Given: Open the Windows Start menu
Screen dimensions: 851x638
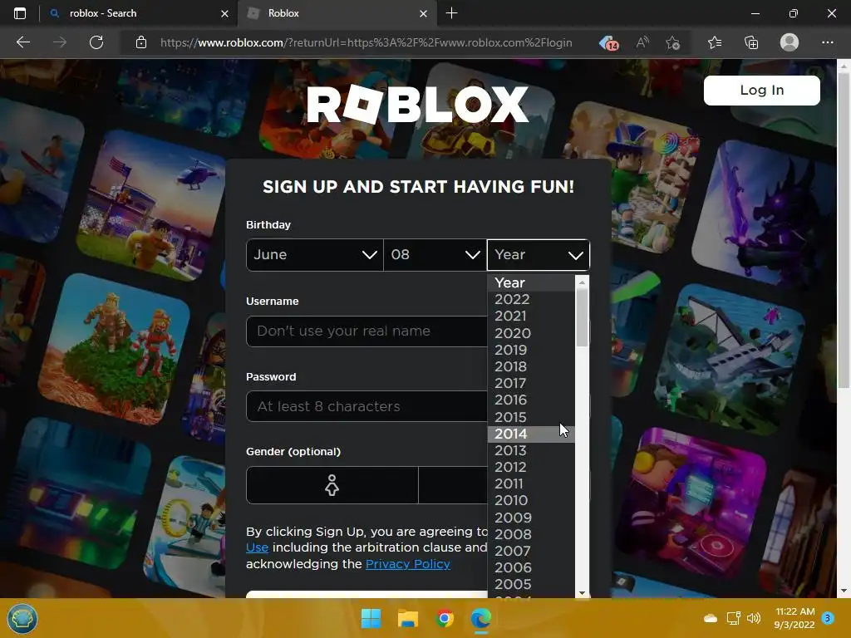Looking at the screenshot, I should coord(371,618).
